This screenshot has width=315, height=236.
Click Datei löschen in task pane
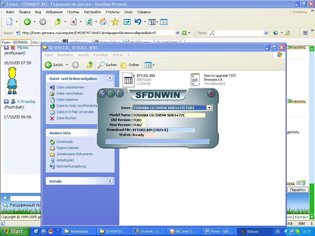[66, 118]
